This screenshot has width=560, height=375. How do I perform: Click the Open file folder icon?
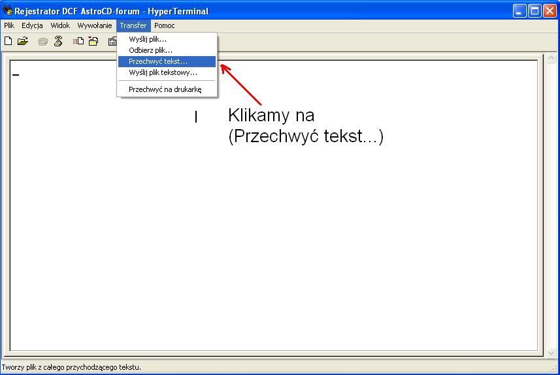(x=23, y=41)
